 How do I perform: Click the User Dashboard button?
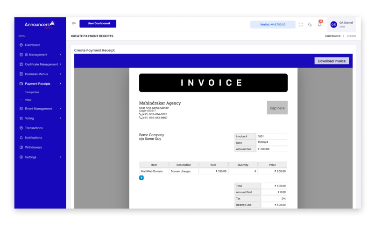(98, 24)
